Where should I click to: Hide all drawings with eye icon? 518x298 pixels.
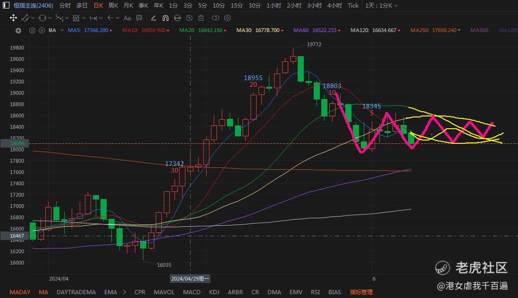point(189,18)
